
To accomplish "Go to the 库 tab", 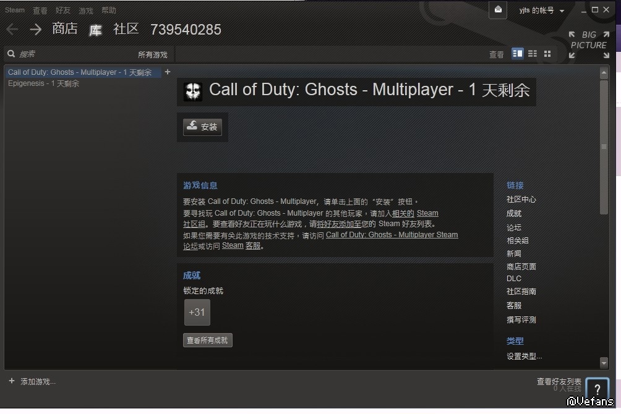I will (95, 30).
